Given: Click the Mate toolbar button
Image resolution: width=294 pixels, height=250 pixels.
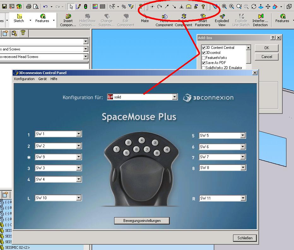Looking at the screenshot, I should pos(145,19).
